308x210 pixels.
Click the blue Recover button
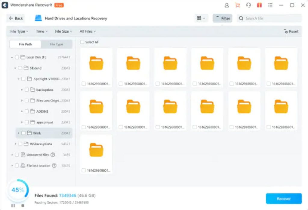pyautogui.click(x=284, y=199)
